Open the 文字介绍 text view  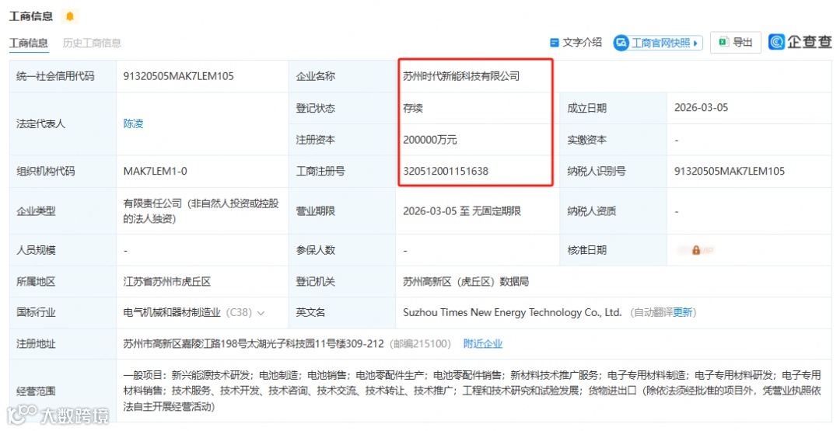pos(576,43)
